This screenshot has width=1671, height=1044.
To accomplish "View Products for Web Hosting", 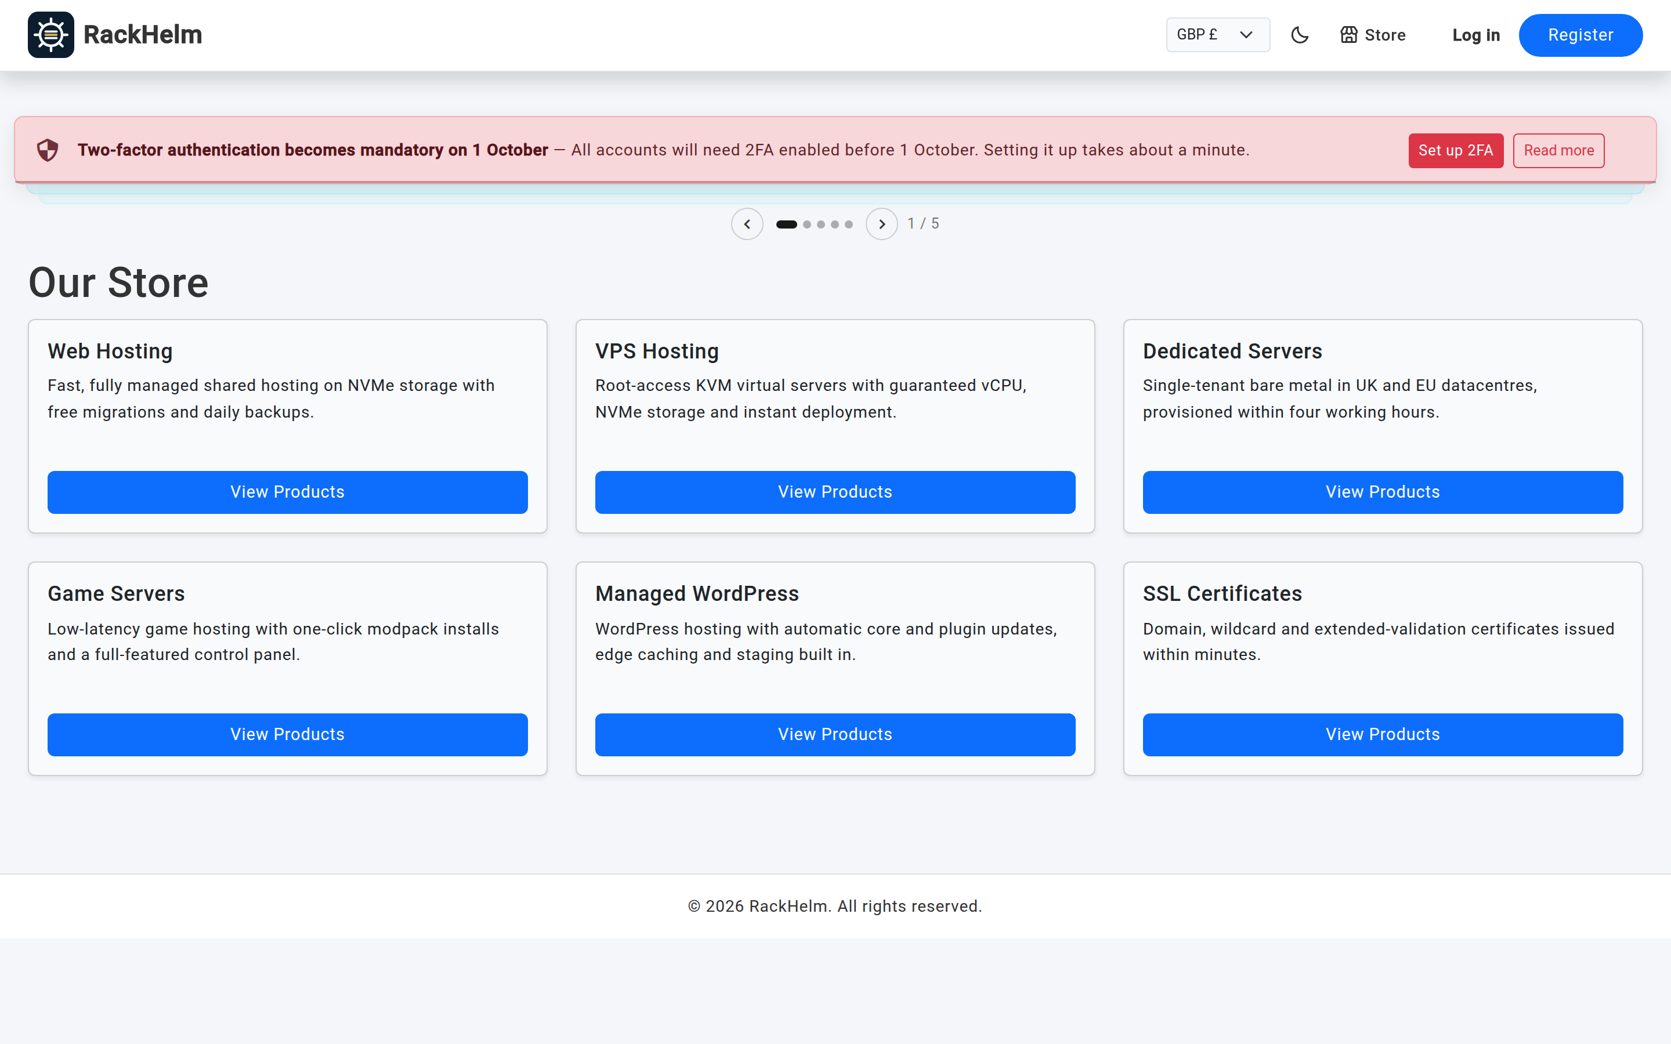I will (287, 492).
